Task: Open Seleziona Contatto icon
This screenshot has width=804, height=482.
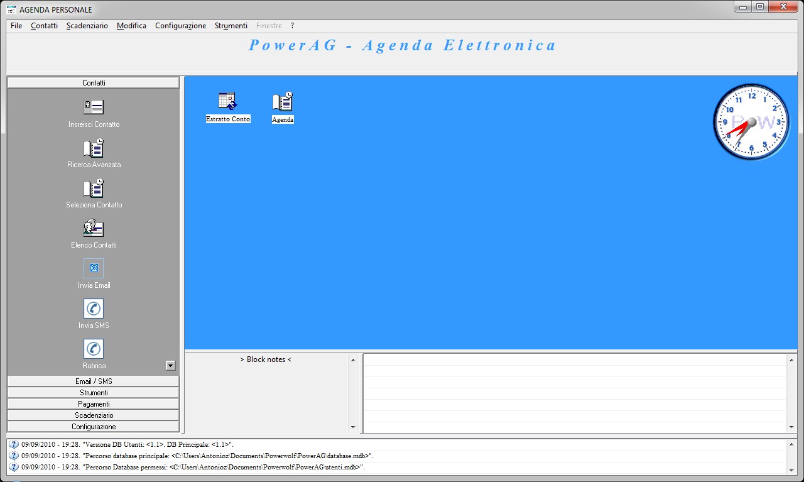Action: 94,188
